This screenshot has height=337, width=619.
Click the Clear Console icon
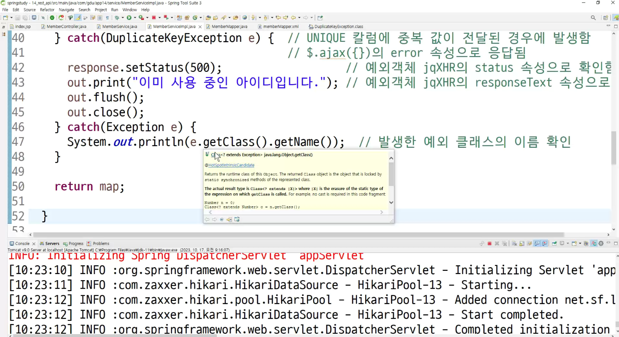(x=514, y=244)
